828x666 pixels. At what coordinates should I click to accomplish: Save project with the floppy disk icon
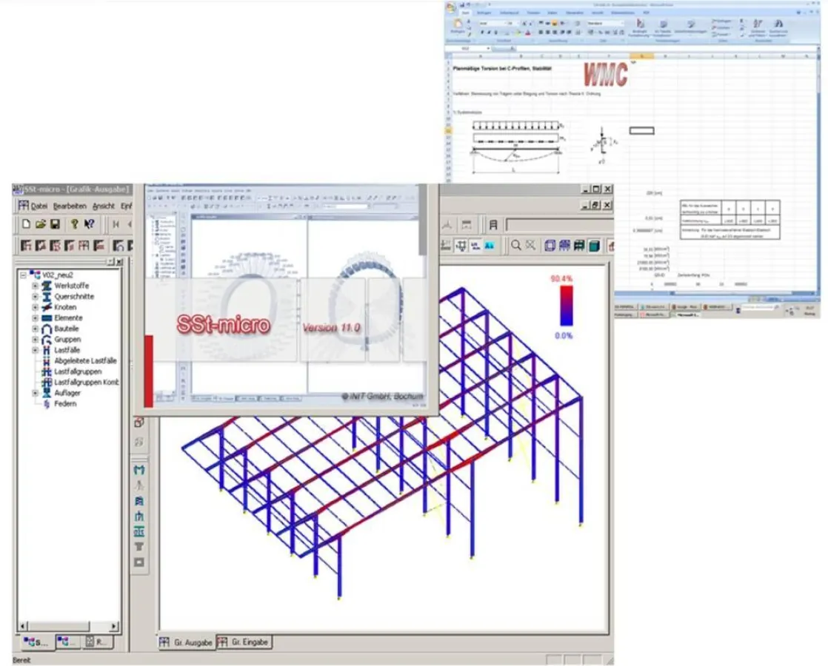55,224
